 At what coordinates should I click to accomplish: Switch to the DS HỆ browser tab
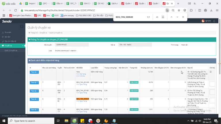[x=99, y=3]
